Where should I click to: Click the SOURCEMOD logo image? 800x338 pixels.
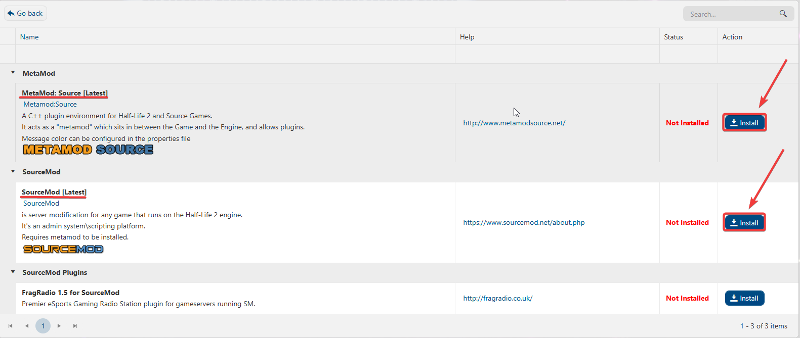63,249
